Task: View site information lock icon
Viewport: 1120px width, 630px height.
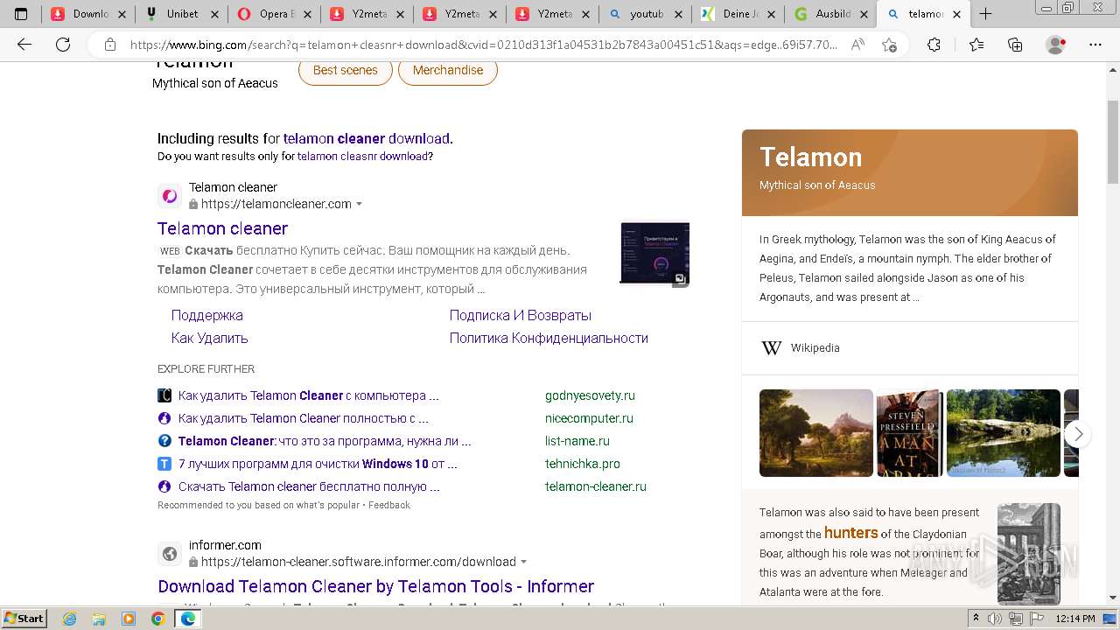Action: (x=110, y=45)
